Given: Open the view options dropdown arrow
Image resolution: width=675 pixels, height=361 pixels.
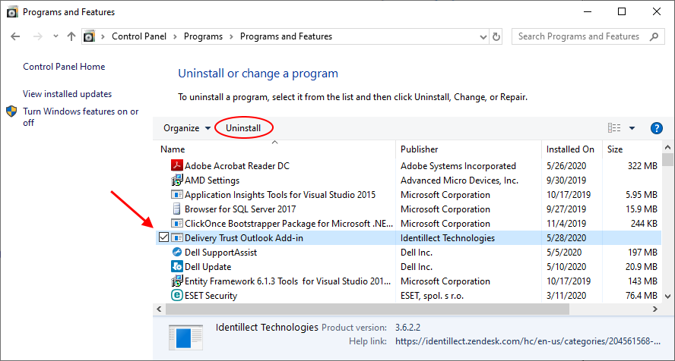Looking at the screenshot, I should click(x=632, y=128).
